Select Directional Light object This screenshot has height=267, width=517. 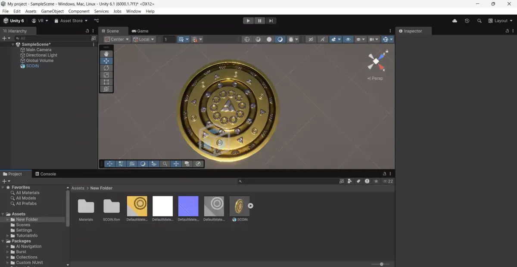click(41, 55)
